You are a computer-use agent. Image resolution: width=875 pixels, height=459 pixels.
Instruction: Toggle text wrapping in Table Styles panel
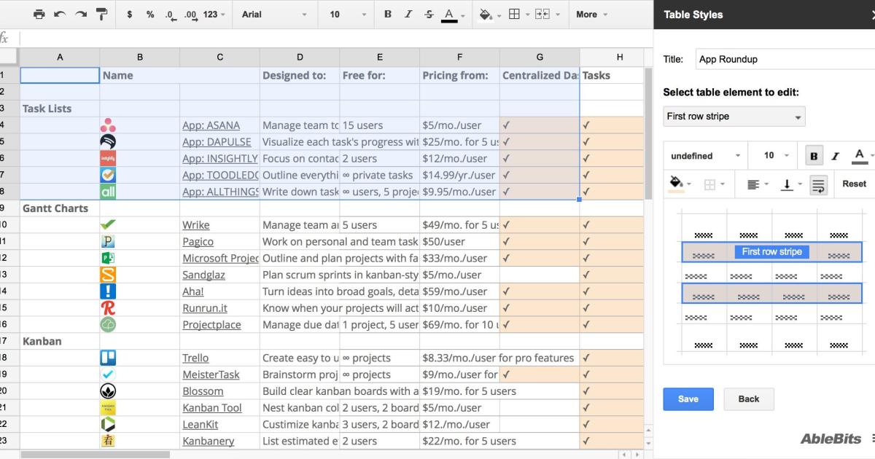tap(818, 184)
